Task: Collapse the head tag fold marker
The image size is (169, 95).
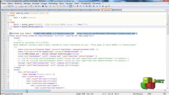Action: pyautogui.click(x=8, y=38)
